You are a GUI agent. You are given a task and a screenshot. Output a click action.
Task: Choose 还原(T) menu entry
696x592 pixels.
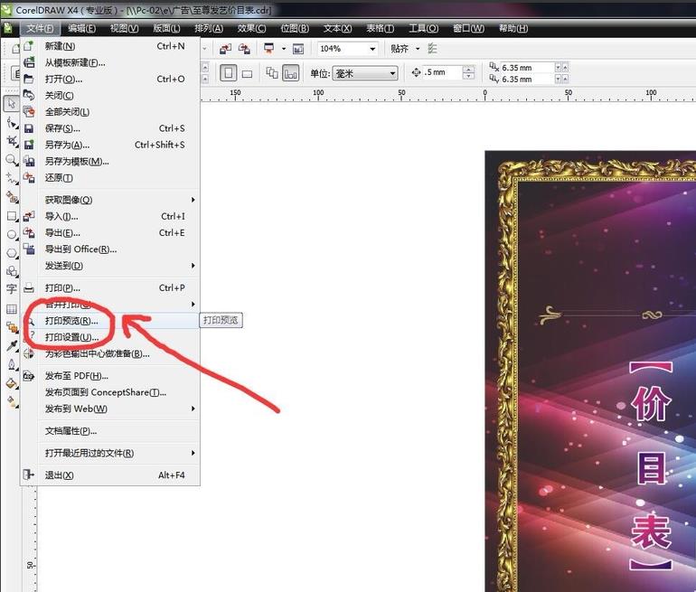tap(110, 177)
